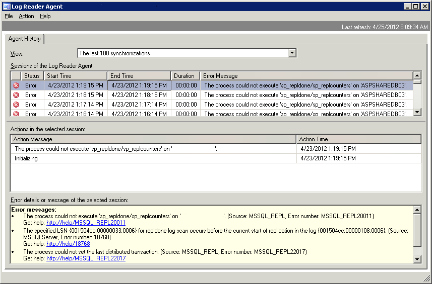Open the File menu
This screenshot has width=432, height=284.
[x=9, y=16]
